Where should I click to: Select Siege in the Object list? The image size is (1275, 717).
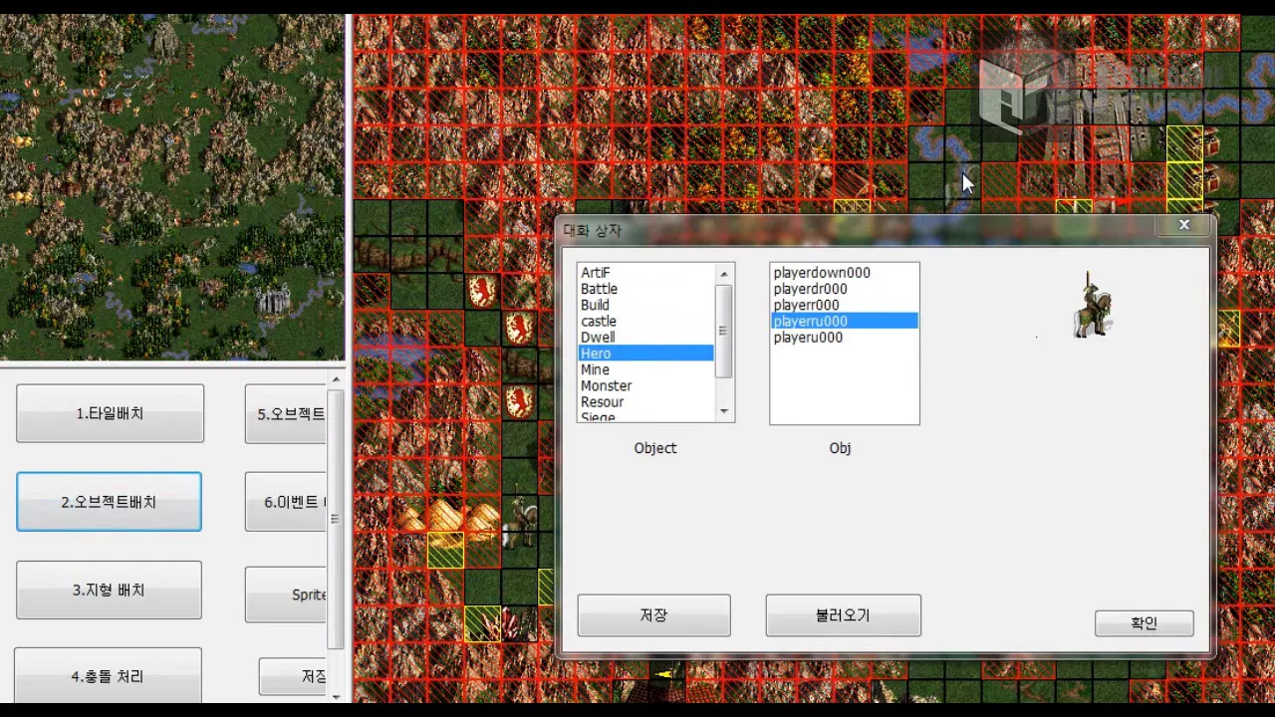[645, 416]
